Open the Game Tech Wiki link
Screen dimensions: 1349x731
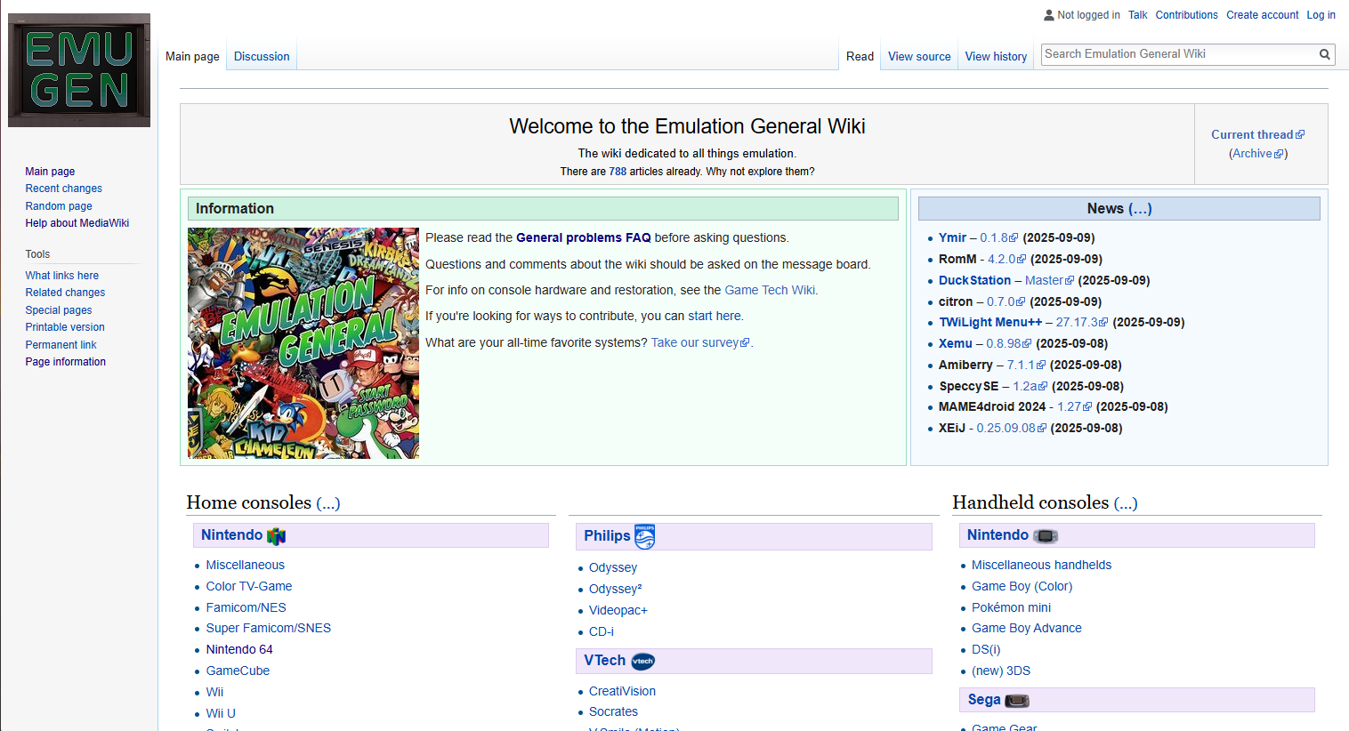coord(770,290)
